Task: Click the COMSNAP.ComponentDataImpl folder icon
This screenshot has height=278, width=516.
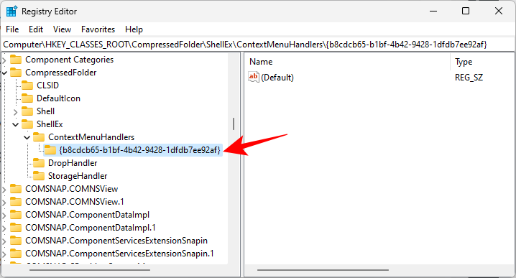Action: pos(16,215)
